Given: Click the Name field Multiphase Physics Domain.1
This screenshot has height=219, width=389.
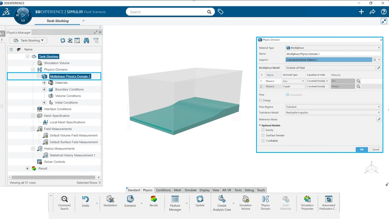Looking at the screenshot, I should (x=333, y=54).
